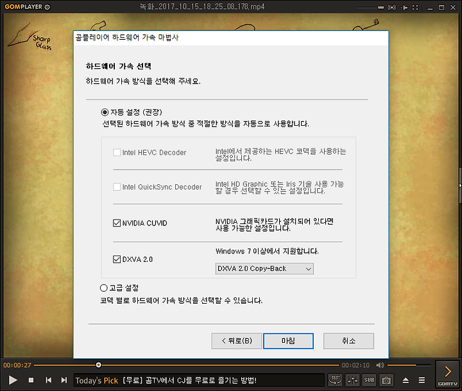The image size is (462, 391).
Task: Maximize the GOM Player window
Action: click(441, 7)
